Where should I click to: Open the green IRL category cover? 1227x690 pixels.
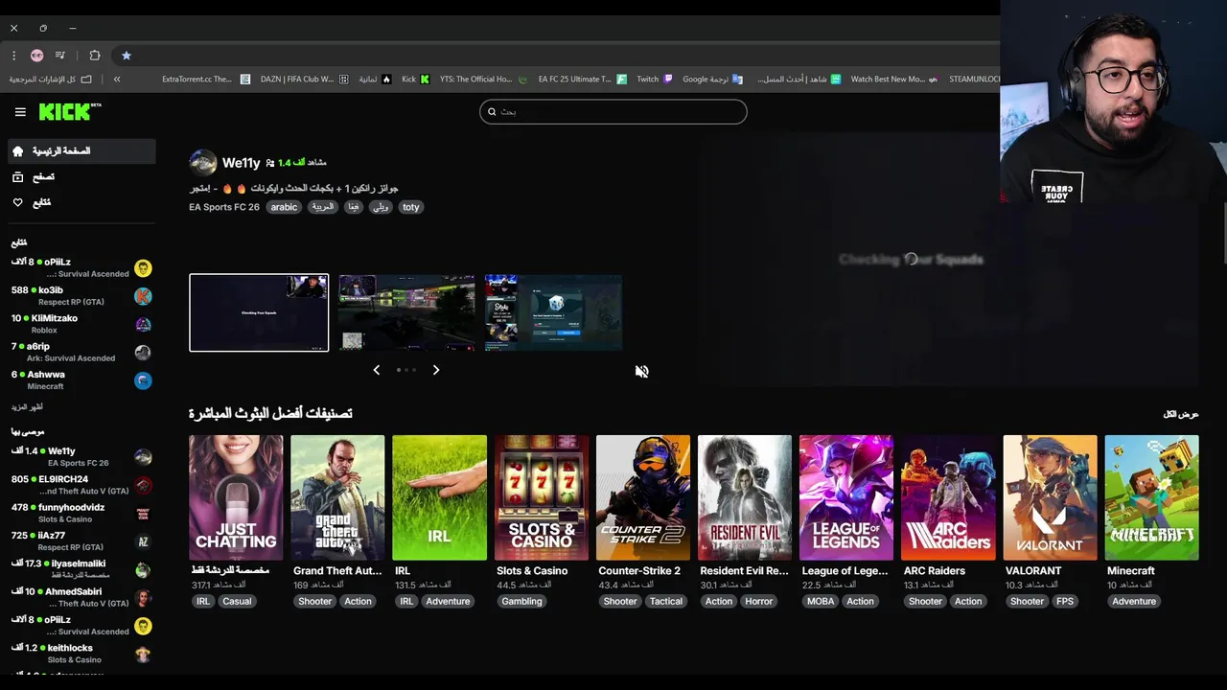coord(439,497)
